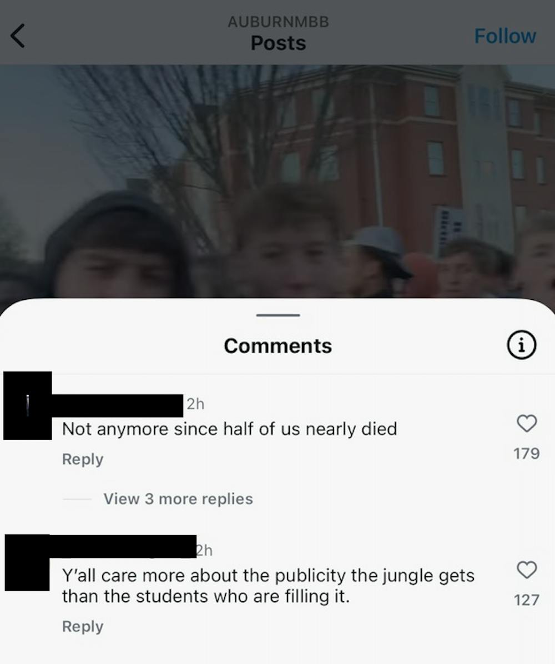Click the comments sheet drag handle

[x=278, y=315]
